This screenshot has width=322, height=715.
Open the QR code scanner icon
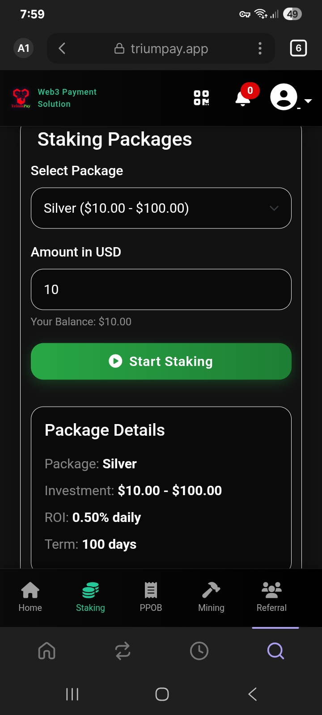point(201,97)
